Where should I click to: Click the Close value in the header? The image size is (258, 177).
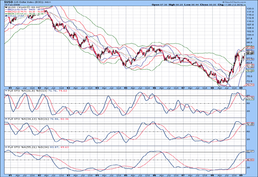point(214,5)
